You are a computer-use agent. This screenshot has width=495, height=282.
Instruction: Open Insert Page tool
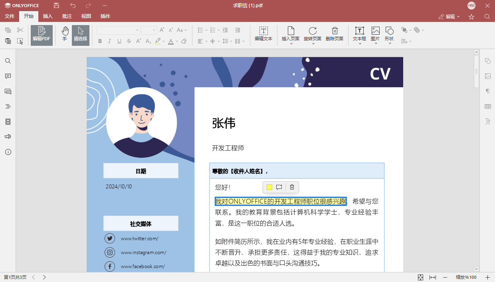click(291, 35)
